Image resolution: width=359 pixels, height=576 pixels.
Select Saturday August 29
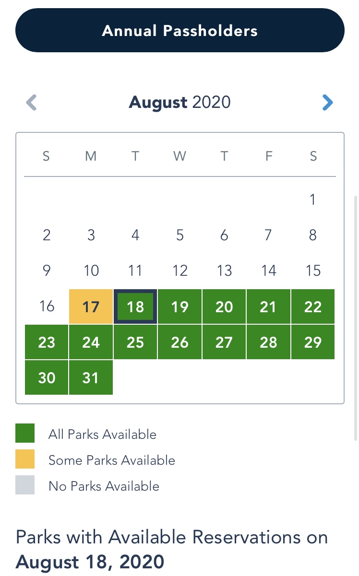[x=313, y=342]
